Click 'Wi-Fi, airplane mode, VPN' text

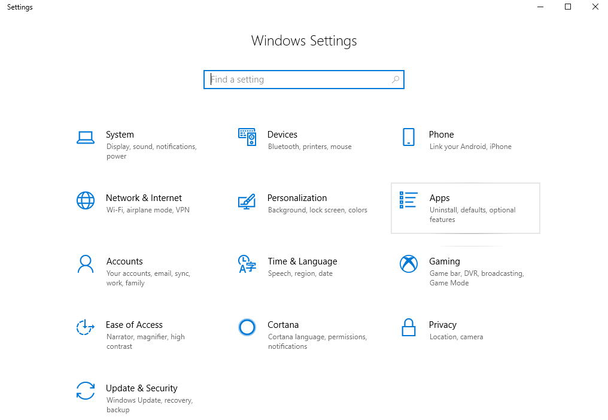click(148, 210)
